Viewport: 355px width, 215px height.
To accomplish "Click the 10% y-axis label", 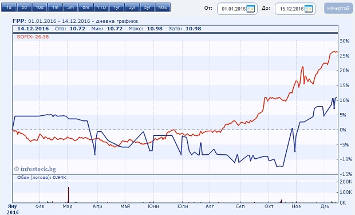I will 344,100.
